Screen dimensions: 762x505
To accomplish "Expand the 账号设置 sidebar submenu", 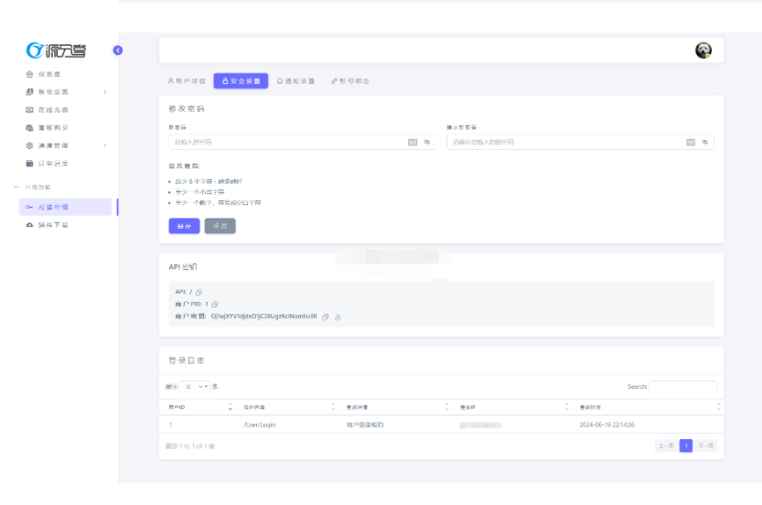I will (x=65, y=91).
